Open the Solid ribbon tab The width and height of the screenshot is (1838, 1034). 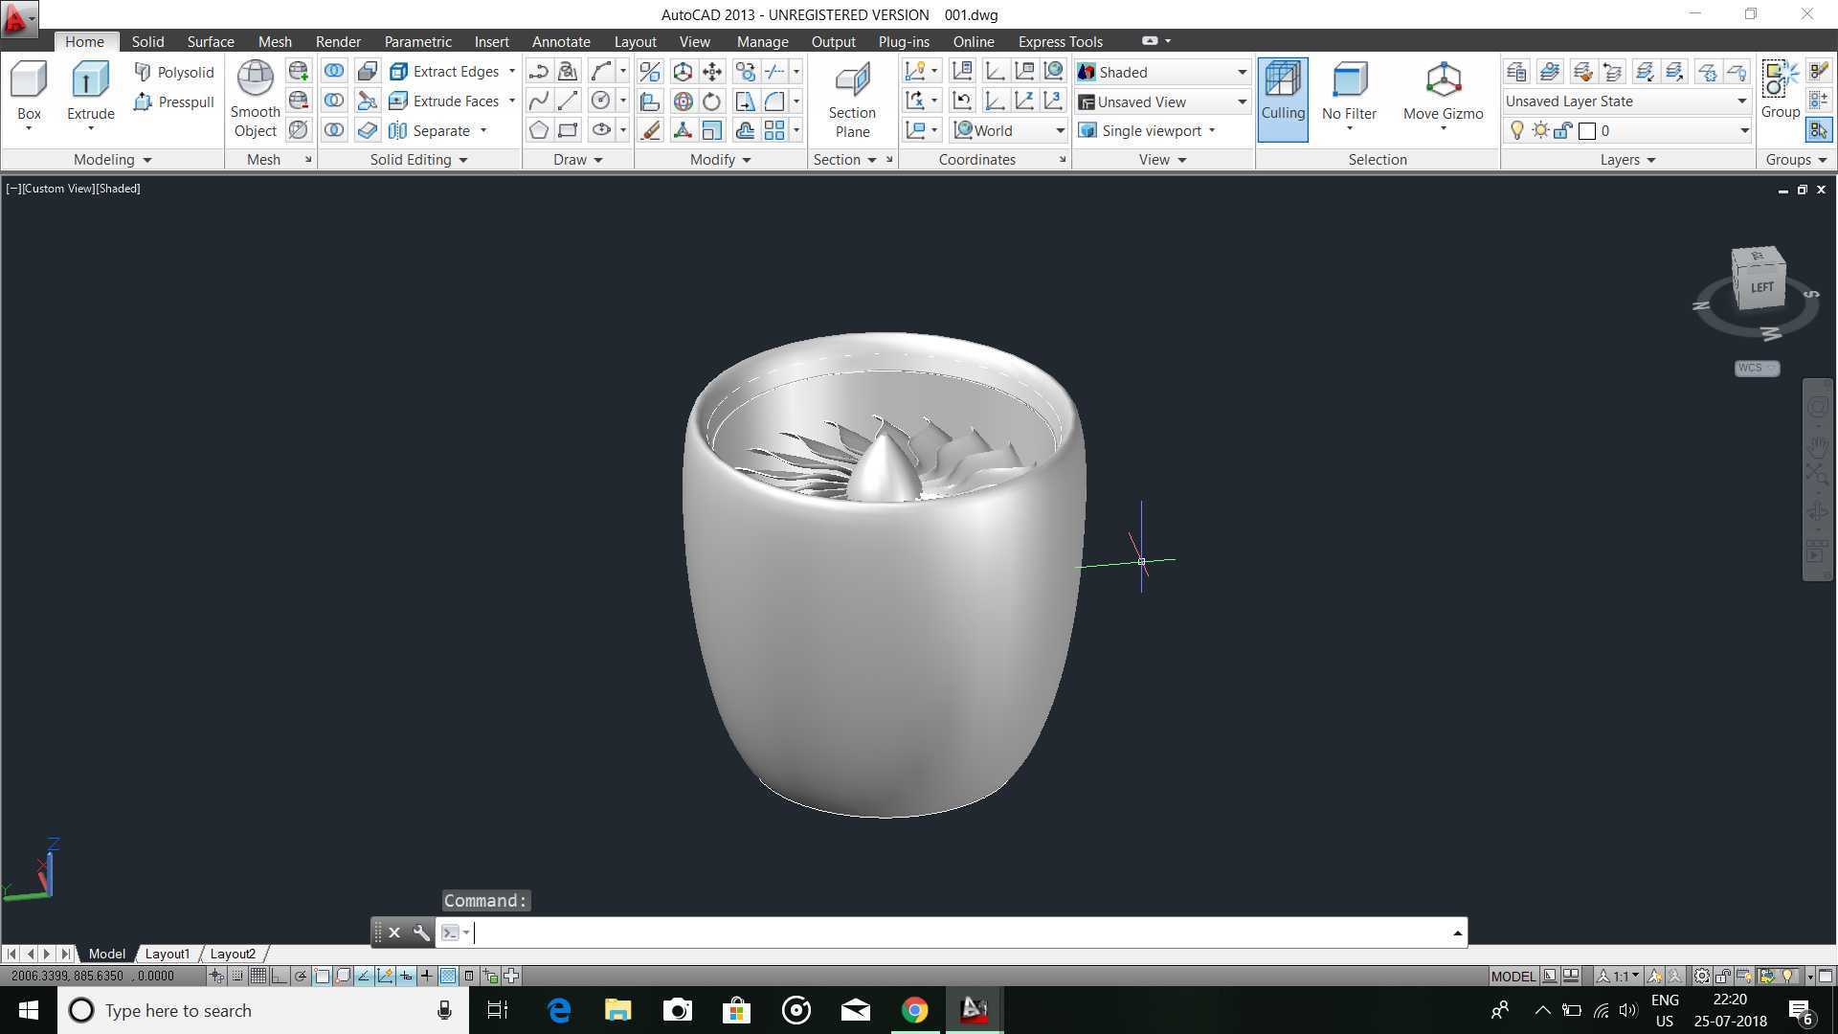click(x=147, y=41)
